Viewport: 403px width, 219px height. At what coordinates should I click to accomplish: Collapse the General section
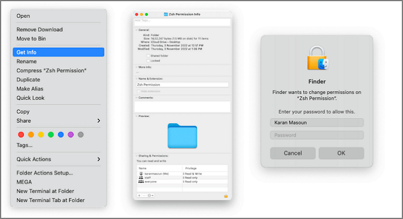pyautogui.click(x=136, y=30)
